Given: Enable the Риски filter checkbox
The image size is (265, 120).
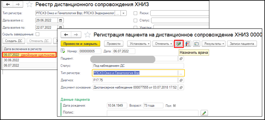Looking at the screenshot, I should pyautogui.click(x=136, y=13).
